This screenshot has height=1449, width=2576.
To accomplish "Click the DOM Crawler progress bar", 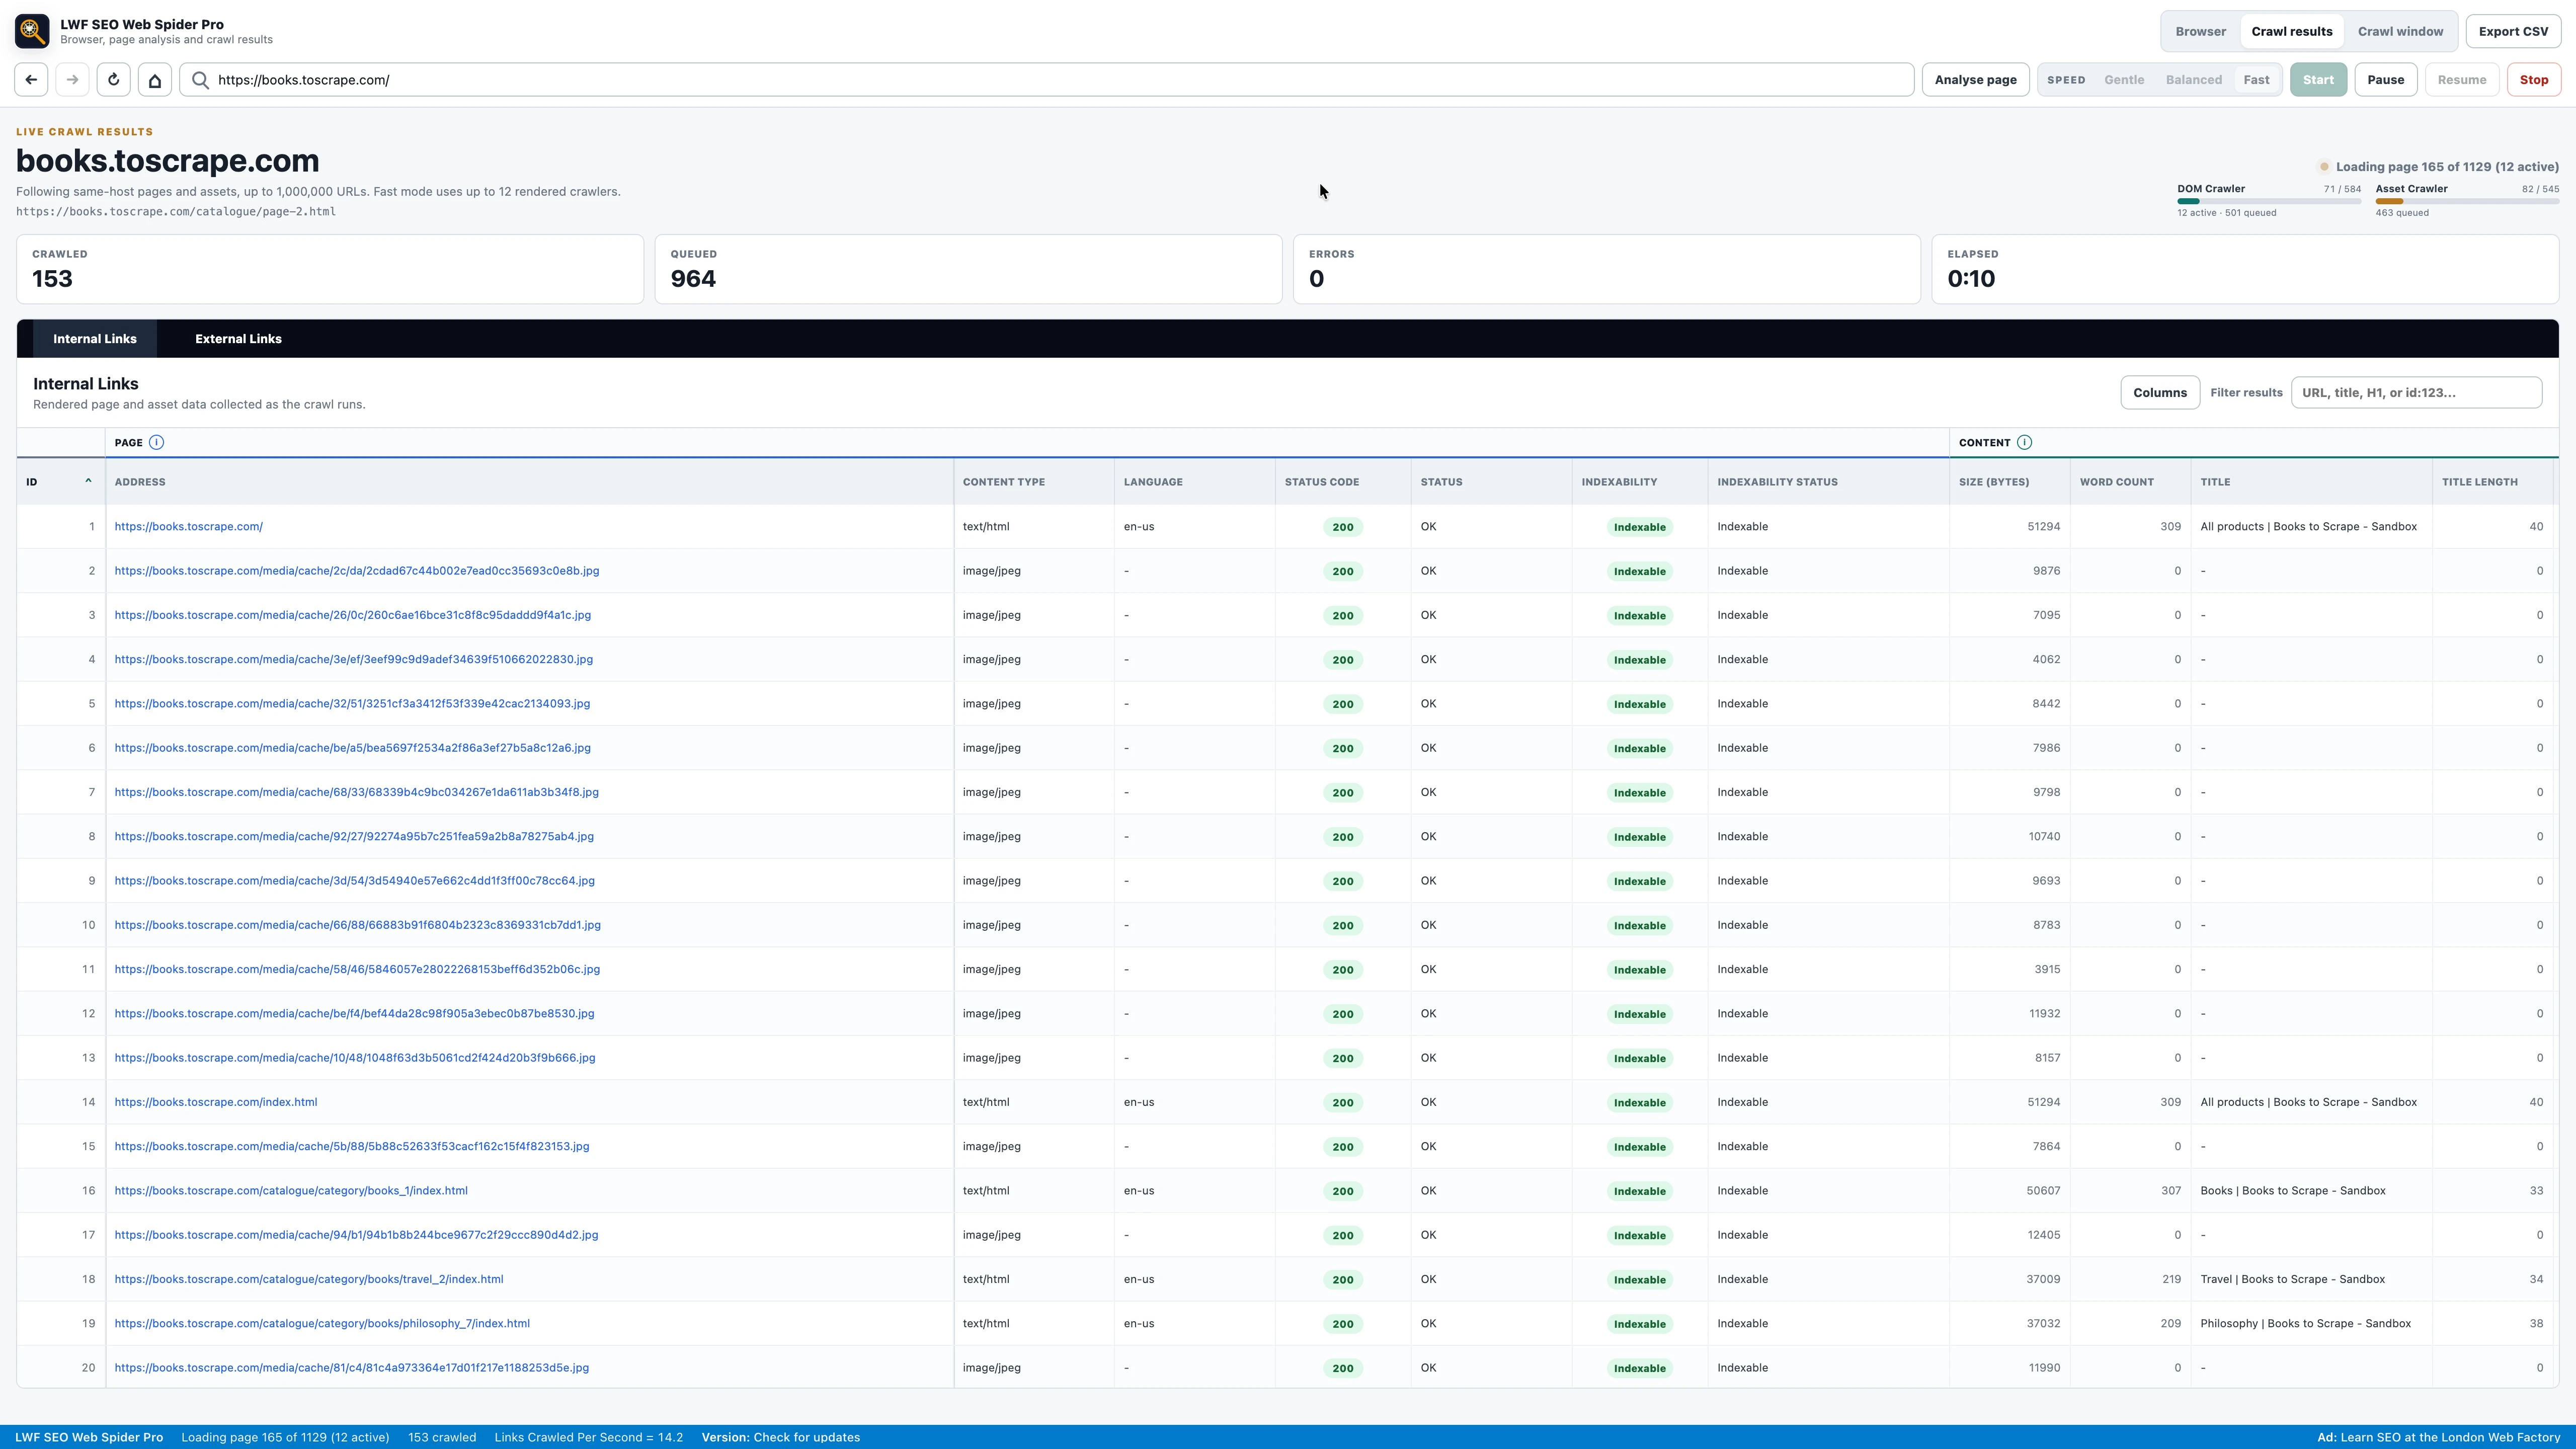I will (2269, 201).
